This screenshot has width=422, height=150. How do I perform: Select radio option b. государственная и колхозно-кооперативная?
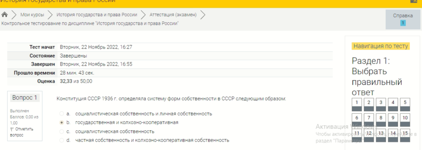[x=62, y=123]
